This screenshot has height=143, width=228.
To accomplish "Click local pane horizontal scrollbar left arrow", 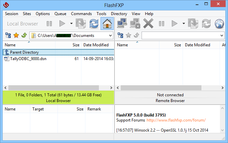I will 5,88.
